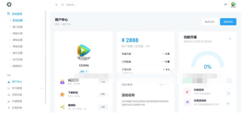244x115 pixels.
Task: Click the magnifier search icon
Action: coord(63,5)
